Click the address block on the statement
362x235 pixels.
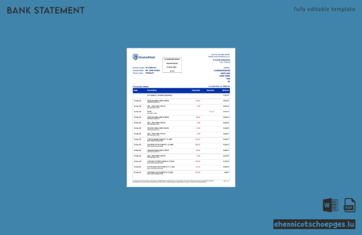(x=222, y=75)
